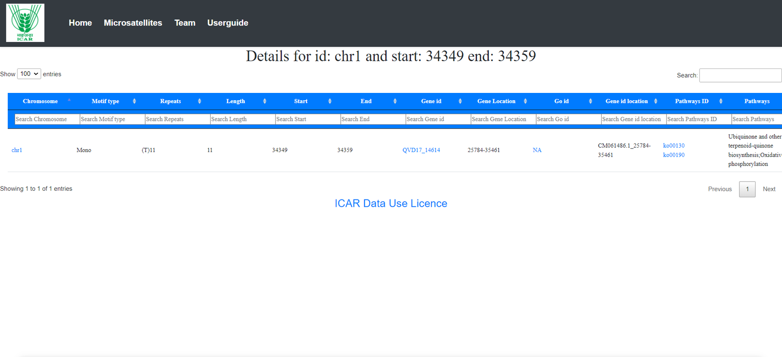Viewport: 782px width, 357px height.
Task: Focus the Search Chromosome filter field
Action: pyautogui.click(x=47, y=119)
